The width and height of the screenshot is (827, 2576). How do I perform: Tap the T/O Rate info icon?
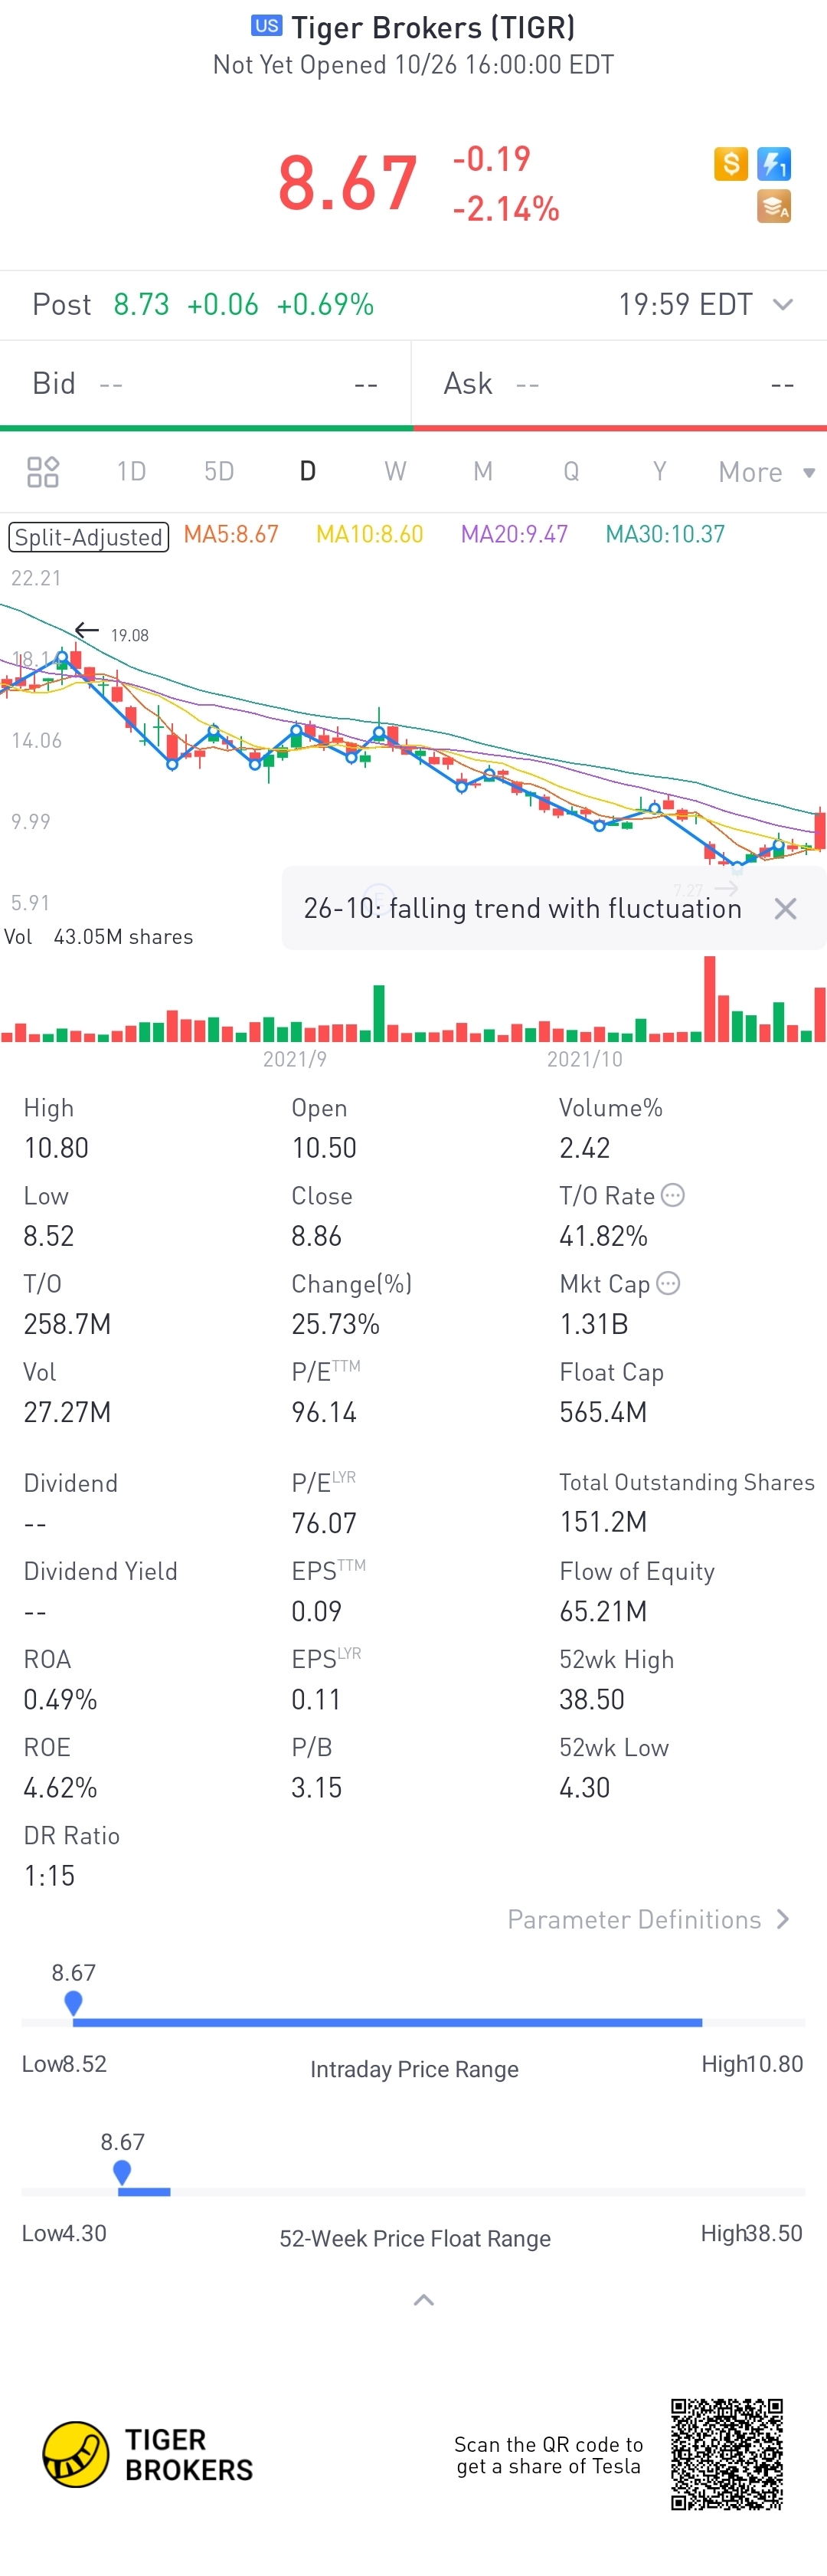click(673, 1195)
